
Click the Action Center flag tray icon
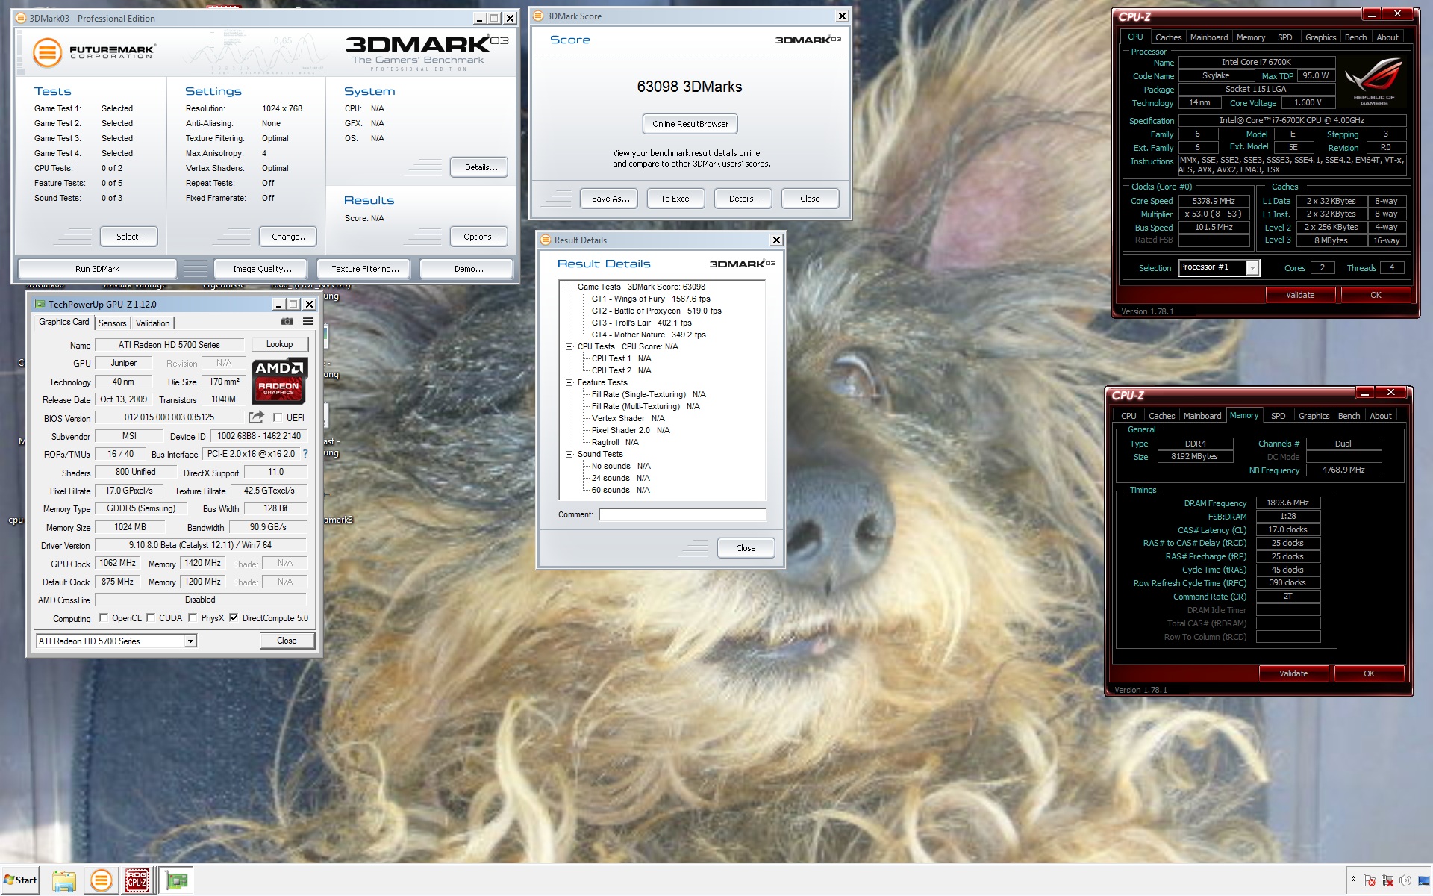click(x=1370, y=880)
